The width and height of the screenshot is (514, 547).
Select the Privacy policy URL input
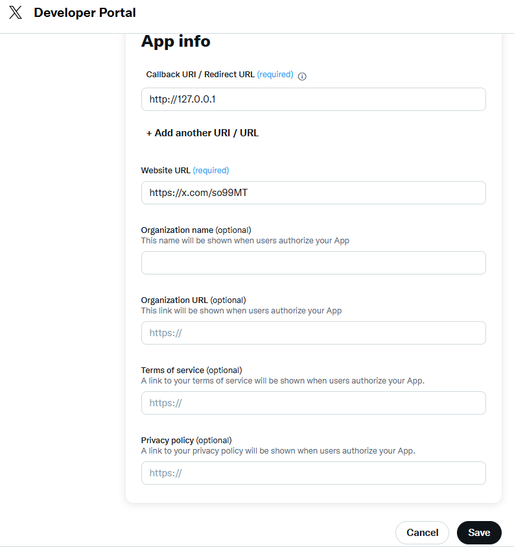[313, 473]
